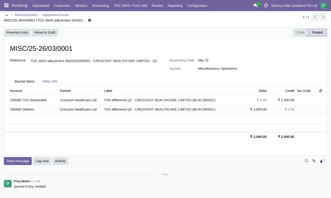The width and height of the screenshot is (331, 198).
Task: Switch to the Other Info tab
Action: (50, 81)
